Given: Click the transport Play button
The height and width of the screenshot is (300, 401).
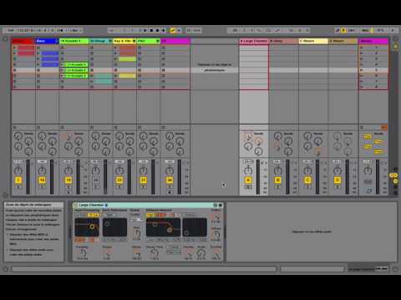Looking at the screenshot, I should pyautogui.click(x=145, y=30).
